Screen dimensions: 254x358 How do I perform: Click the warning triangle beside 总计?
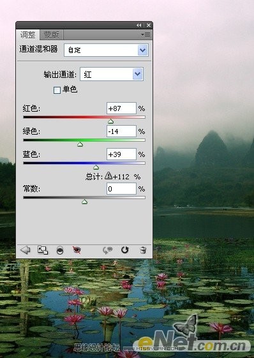click(108, 175)
